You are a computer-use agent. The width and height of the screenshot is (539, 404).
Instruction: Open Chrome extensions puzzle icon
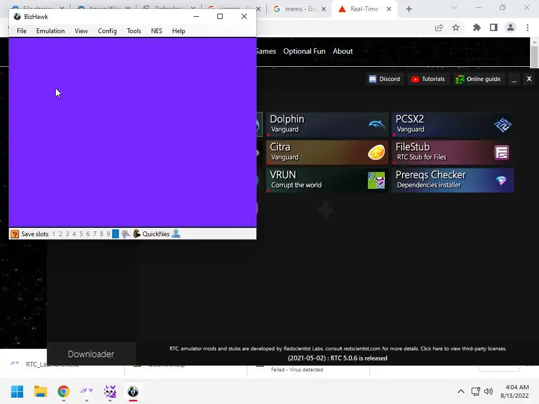[477, 28]
